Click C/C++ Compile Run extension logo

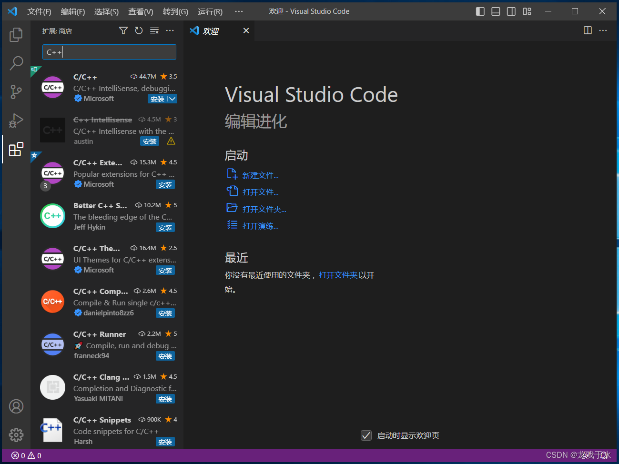[53, 302]
